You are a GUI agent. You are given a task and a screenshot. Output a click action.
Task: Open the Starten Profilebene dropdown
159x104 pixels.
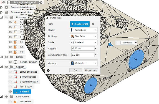pos(84,30)
